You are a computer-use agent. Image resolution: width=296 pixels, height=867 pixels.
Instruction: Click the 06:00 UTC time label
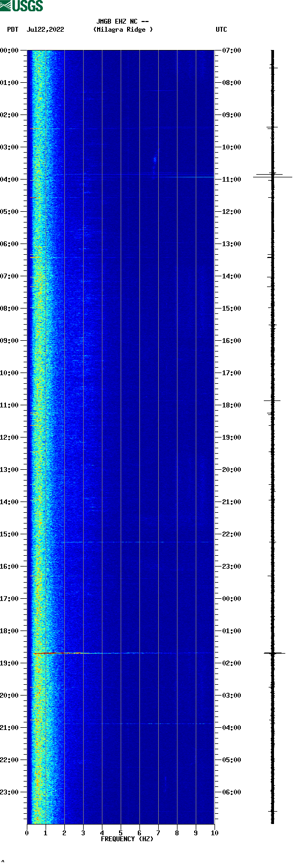coord(232,792)
